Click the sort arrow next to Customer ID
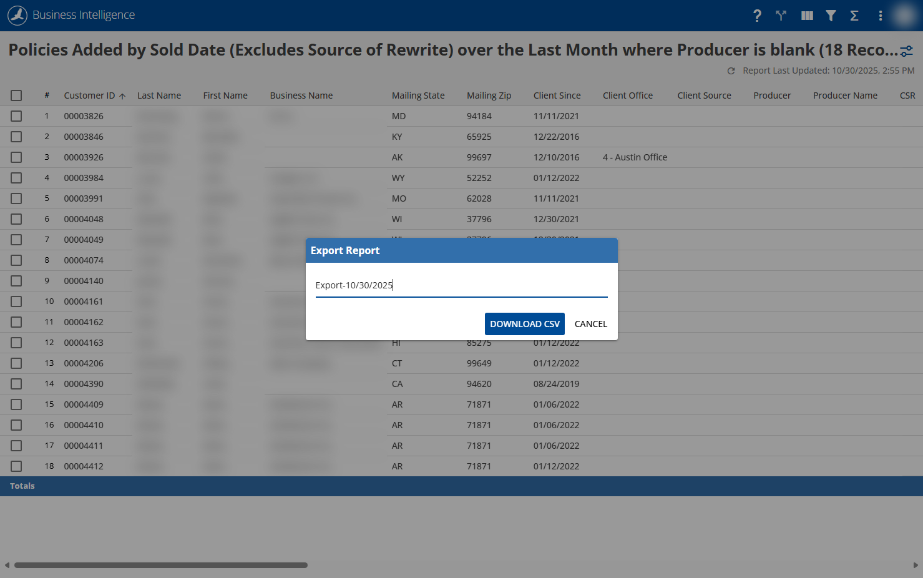Screen dimensions: 923x578 click(x=122, y=96)
